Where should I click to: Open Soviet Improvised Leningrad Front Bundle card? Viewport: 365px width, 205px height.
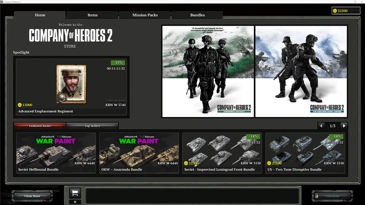pyautogui.click(x=222, y=153)
